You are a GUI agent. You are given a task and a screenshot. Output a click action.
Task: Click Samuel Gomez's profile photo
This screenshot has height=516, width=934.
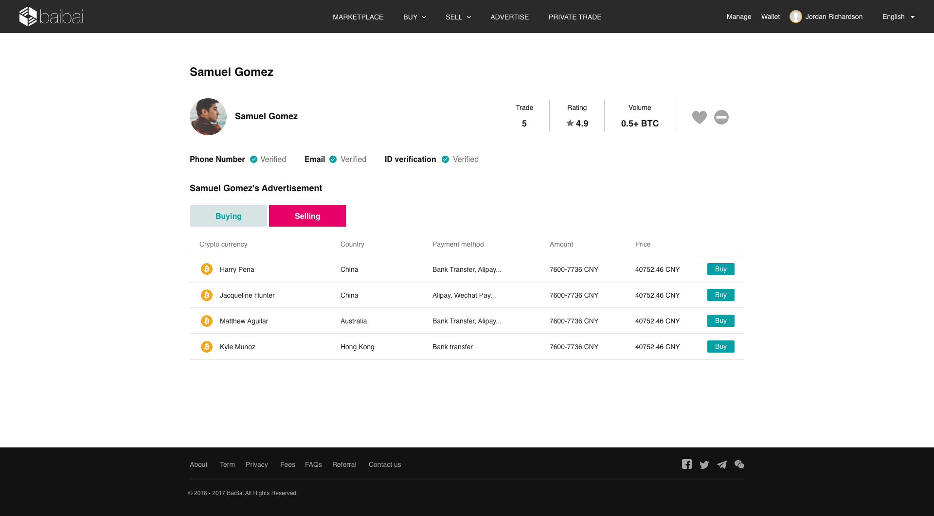click(x=208, y=117)
